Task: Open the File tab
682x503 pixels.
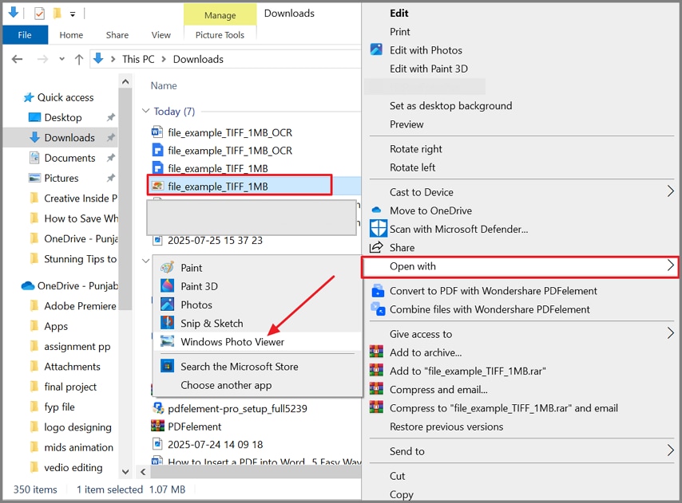Action: click(25, 35)
